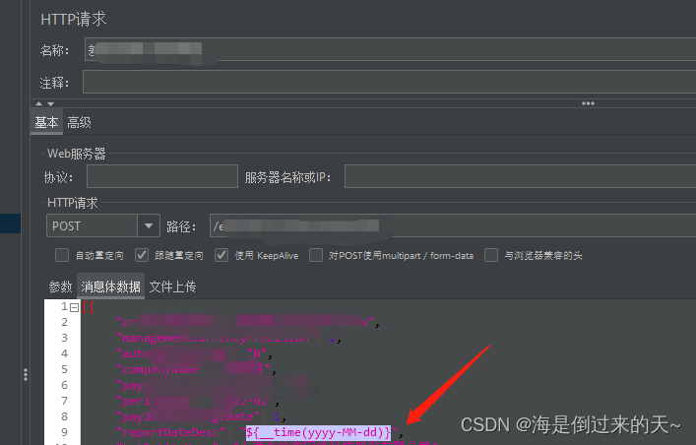The width and height of the screenshot is (696, 445).
Task: Open the 文件上传 tab
Action: (172, 286)
